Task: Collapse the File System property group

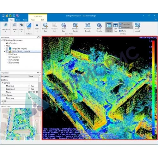Action: click(x=2, y=95)
